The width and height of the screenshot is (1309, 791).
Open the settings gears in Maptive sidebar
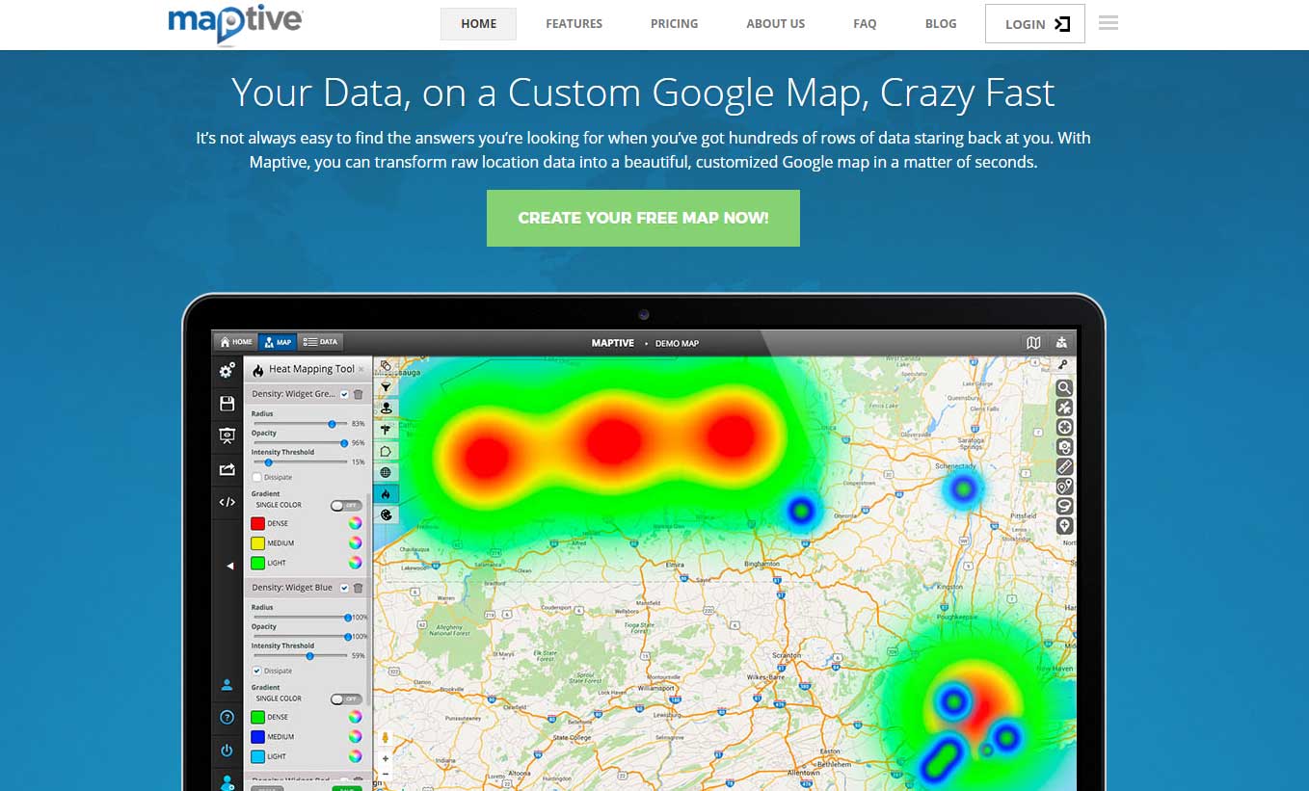click(x=227, y=370)
